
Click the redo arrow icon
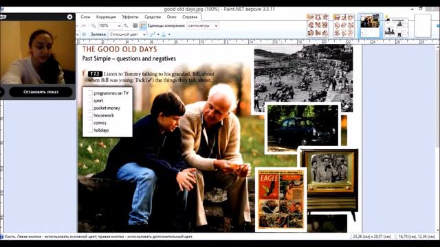point(83,26)
